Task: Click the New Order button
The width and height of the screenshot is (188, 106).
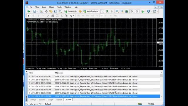Action: point(71,11)
